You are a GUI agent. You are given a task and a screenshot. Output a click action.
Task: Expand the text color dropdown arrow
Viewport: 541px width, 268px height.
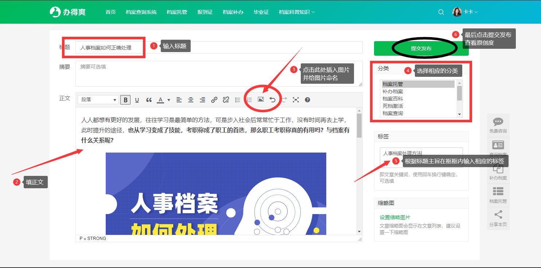[169, 100]
